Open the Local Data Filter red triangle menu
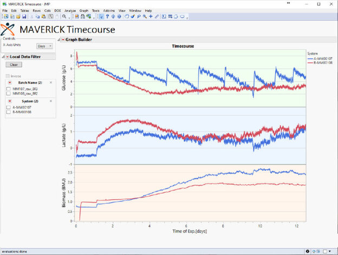Image resolution: width=338 pixels, height=255 pixels. tap(8, 57)
